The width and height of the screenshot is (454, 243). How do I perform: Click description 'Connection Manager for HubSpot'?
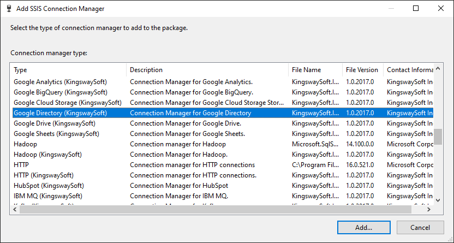point(179,186)
